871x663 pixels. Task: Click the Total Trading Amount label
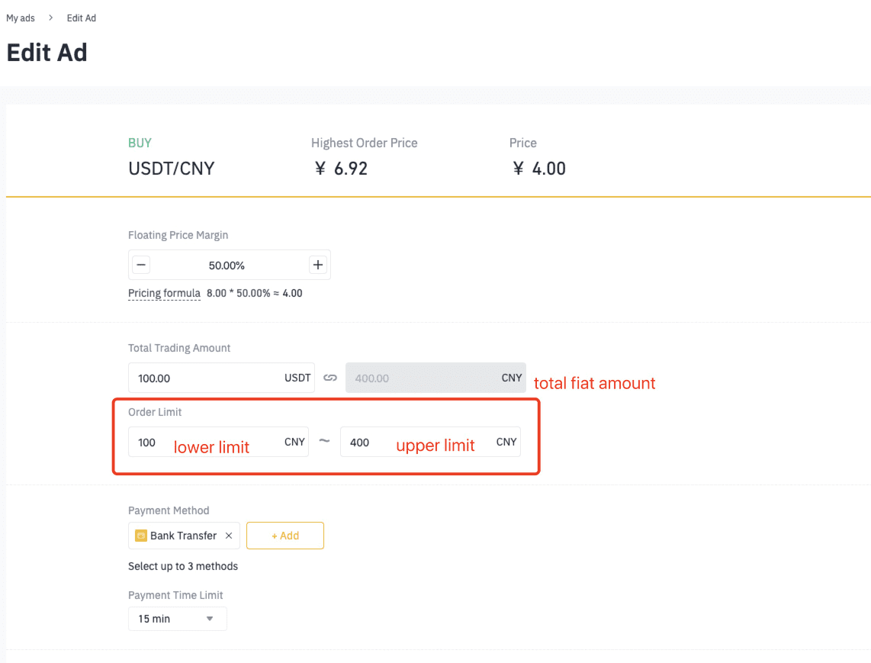179,348
